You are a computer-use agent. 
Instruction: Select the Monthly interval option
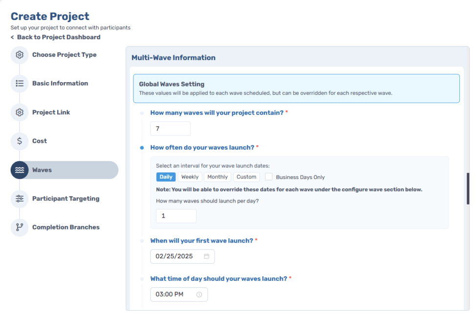[x=217, y=177]
